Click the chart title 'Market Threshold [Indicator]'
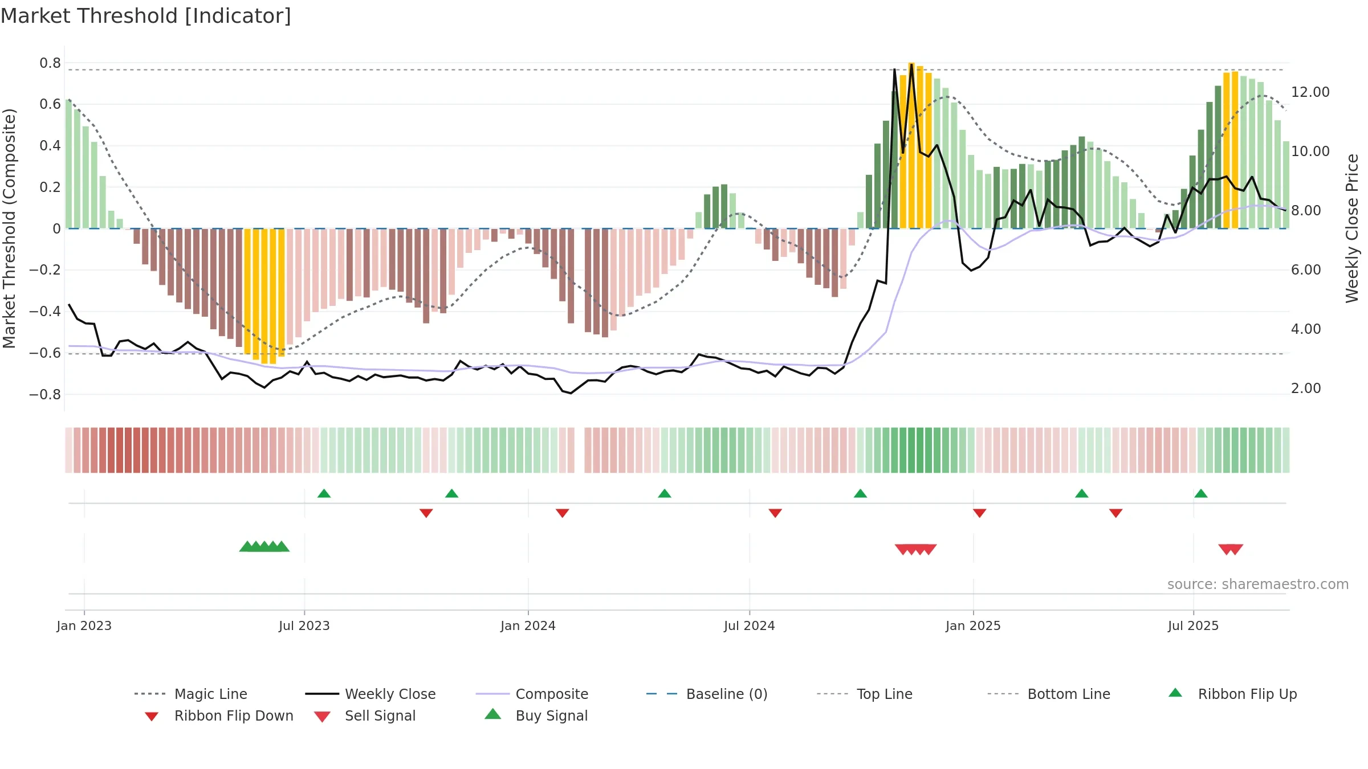 click(x=146, y=16)
